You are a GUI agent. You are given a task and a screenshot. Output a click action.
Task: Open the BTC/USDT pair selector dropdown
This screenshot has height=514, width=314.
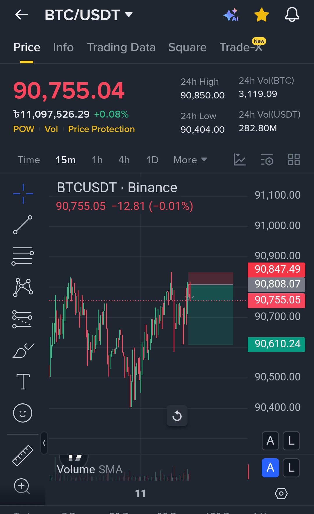pyautogui.click(x=89, y=15)
